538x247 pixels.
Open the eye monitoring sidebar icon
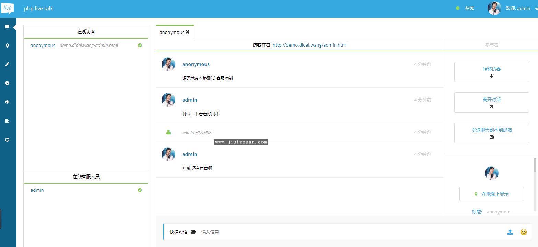tap(7, 102)
